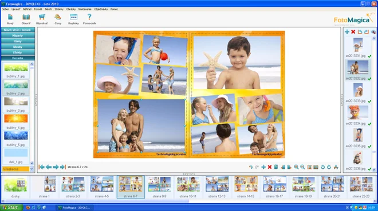Toggle the green checkmark next to an2013234.jpg
Screen dimensions: 378x211
pos(369,124)
